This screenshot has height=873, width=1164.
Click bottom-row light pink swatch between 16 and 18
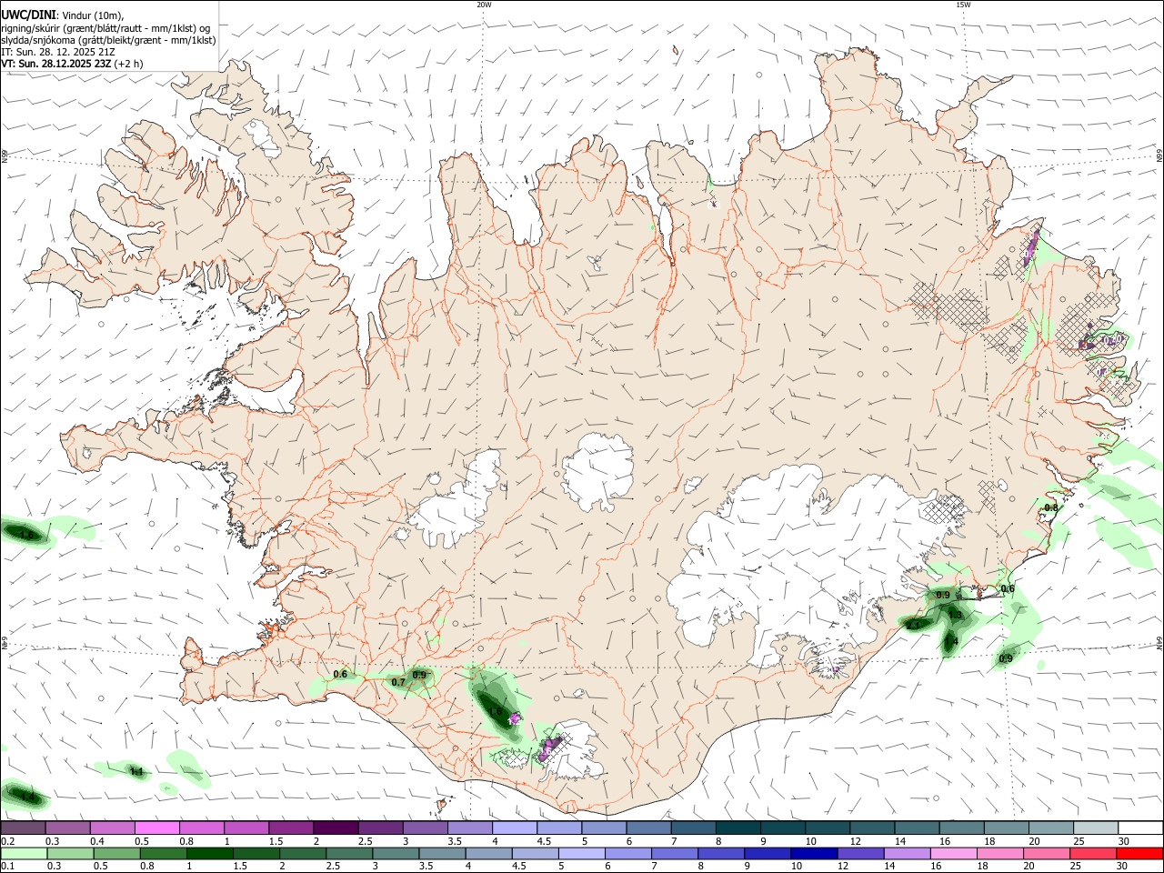[x=953, y=854]
